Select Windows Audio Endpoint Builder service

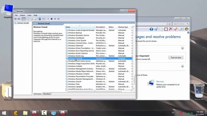(x=99, y=30)
